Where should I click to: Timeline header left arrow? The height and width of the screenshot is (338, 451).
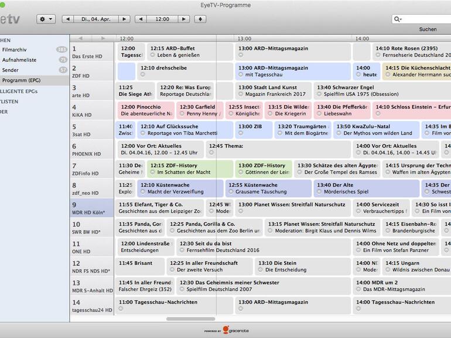[x=81, y=39]
